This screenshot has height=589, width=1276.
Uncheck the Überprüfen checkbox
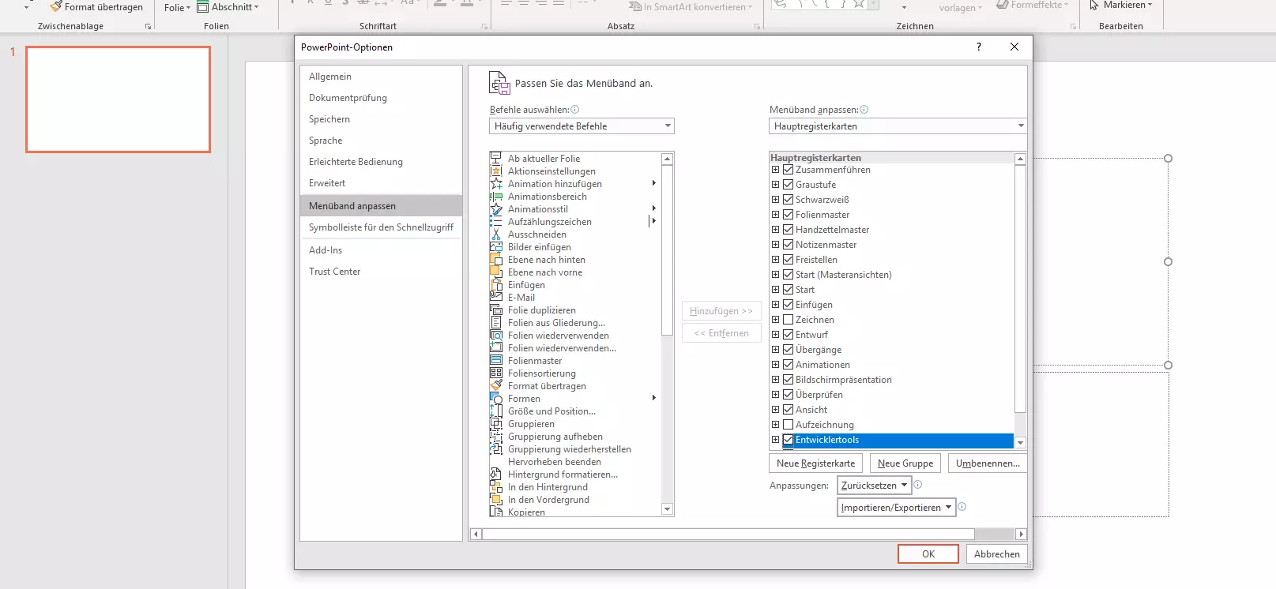click(788, 394)
